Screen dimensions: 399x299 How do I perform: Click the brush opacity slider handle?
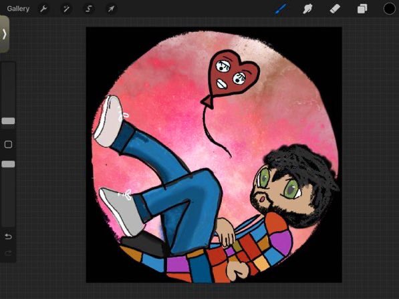[8, 164]
